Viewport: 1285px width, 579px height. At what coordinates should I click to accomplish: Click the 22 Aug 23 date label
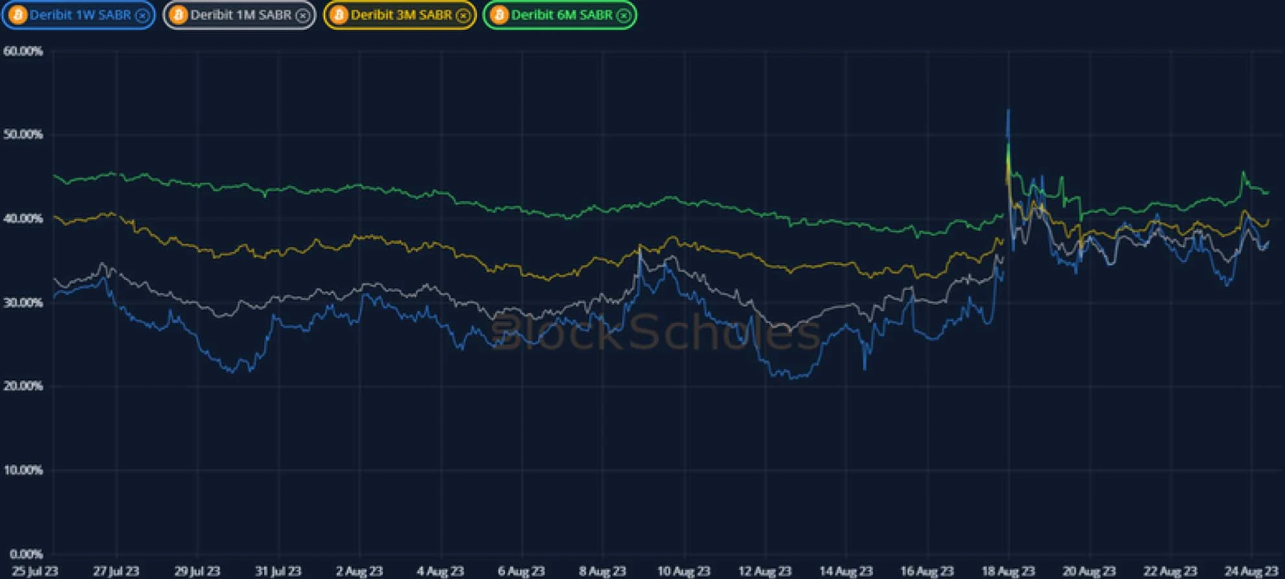coord(1170,571)
